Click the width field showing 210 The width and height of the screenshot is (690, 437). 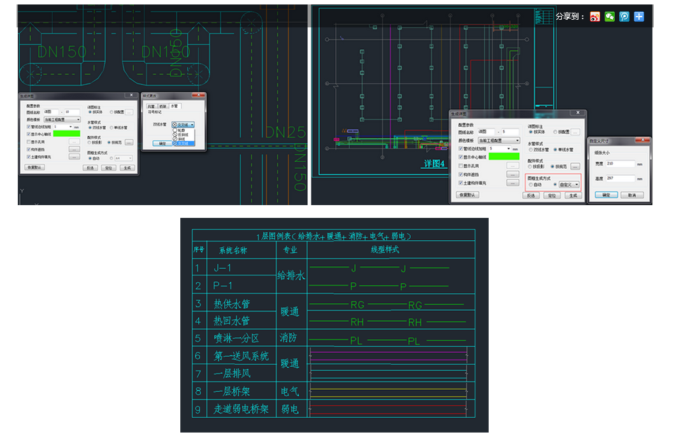tap(621, 164)
